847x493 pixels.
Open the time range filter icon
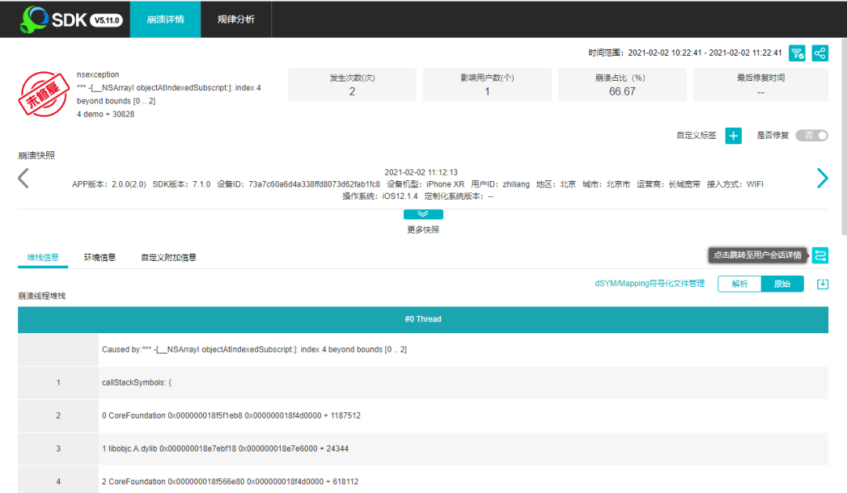coord(797,53)
